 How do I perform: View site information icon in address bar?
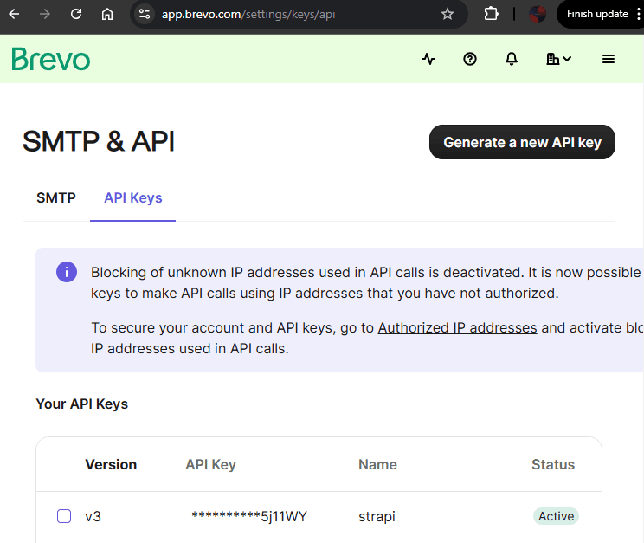145,14
